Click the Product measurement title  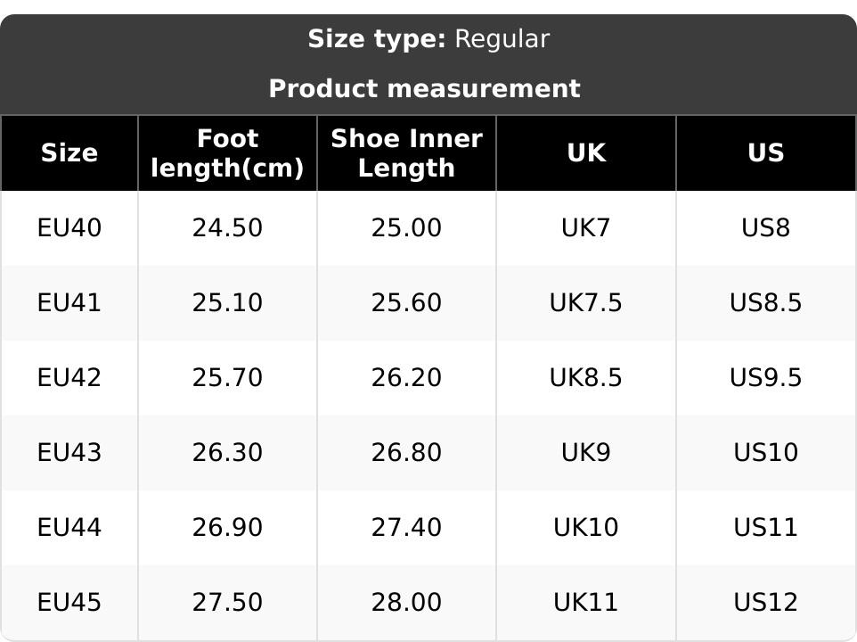[424, 89]
